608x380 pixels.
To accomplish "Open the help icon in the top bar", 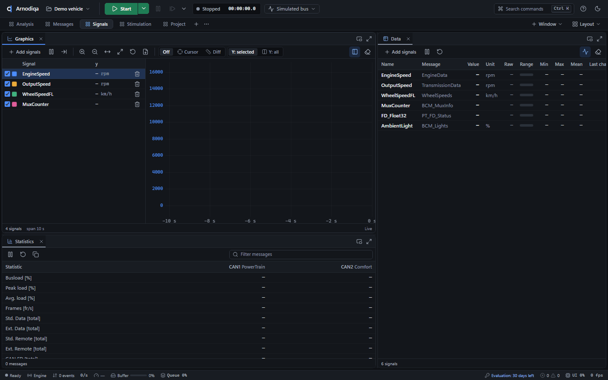I will pos(584,9).
